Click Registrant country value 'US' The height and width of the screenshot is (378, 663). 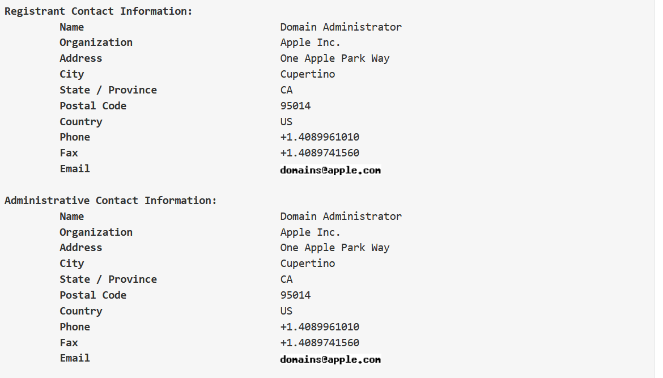pyautogui.click(x=286, y=122)
